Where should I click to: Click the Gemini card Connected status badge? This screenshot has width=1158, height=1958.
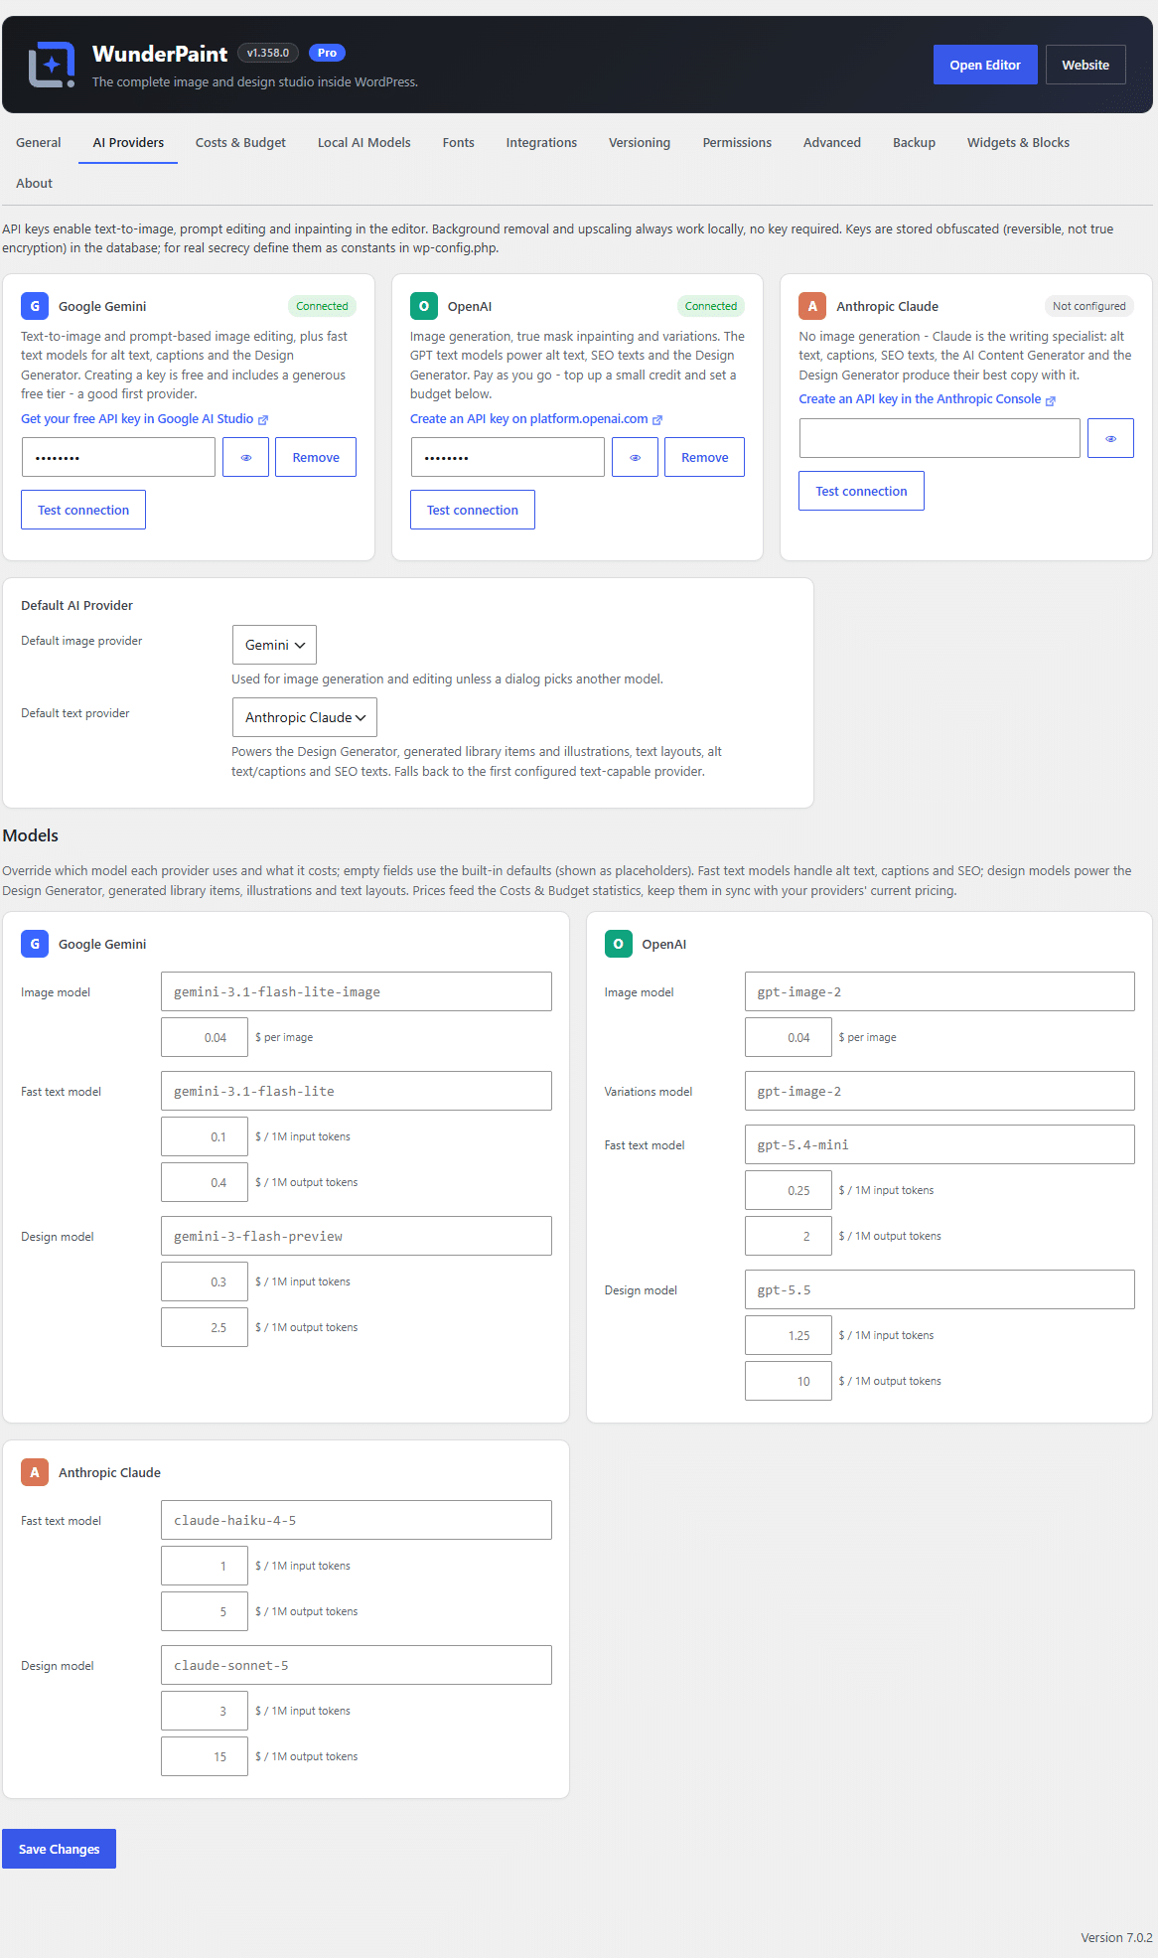322,306
